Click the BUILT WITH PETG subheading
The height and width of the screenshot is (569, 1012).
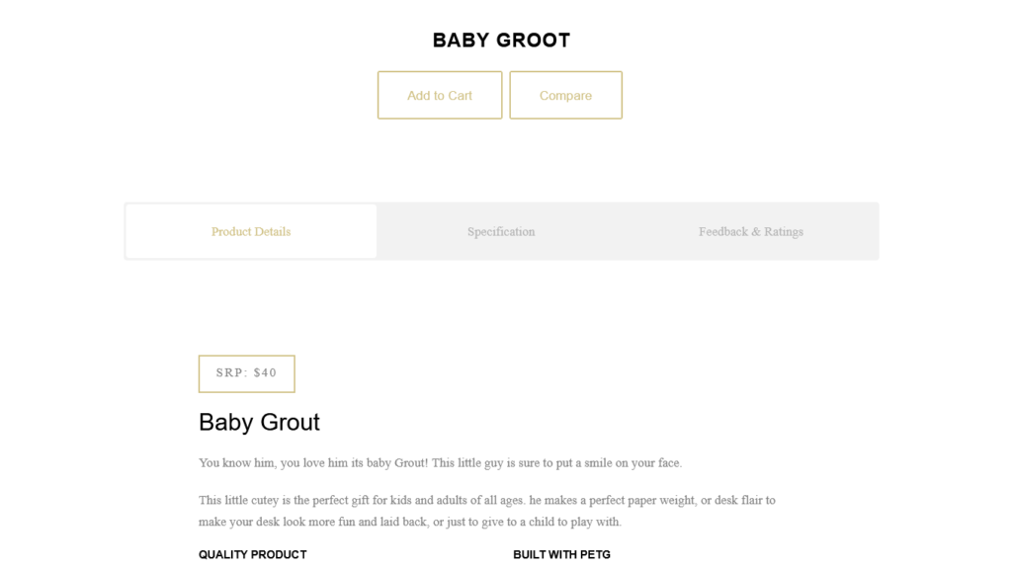[x=561, y=555]
